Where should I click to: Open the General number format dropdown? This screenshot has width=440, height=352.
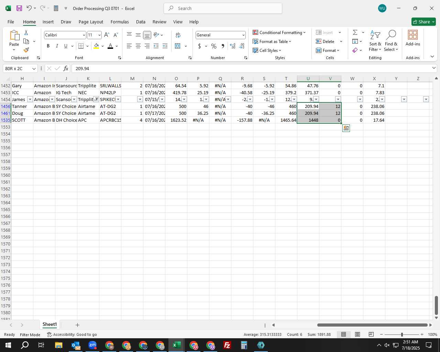coord(243,35)
